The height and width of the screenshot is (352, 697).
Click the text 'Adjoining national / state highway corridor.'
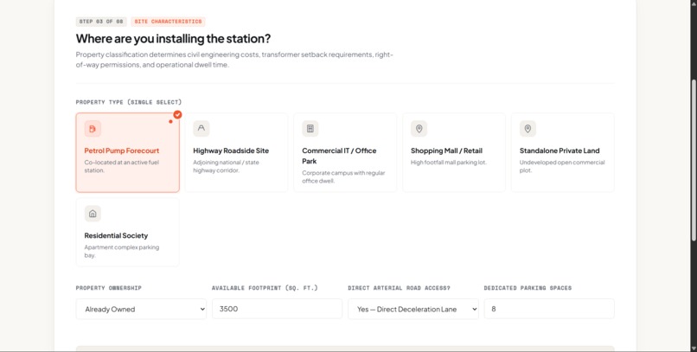(227, 166)
